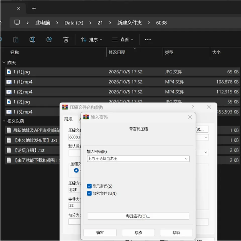This screenshot has width=241, height=241.
Task: Click the delete trash icon in toolbar
Action: (66, 40)
